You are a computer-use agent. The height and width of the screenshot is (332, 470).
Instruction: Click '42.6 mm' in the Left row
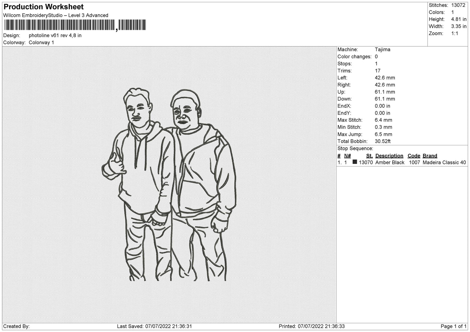tap(385, 78)
